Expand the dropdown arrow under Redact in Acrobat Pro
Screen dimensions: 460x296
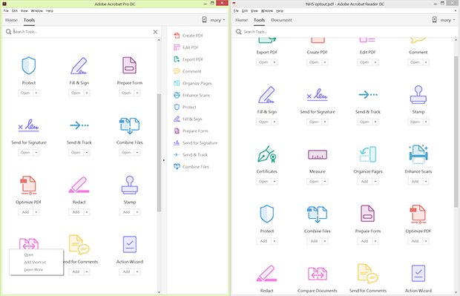click(87, 212)
